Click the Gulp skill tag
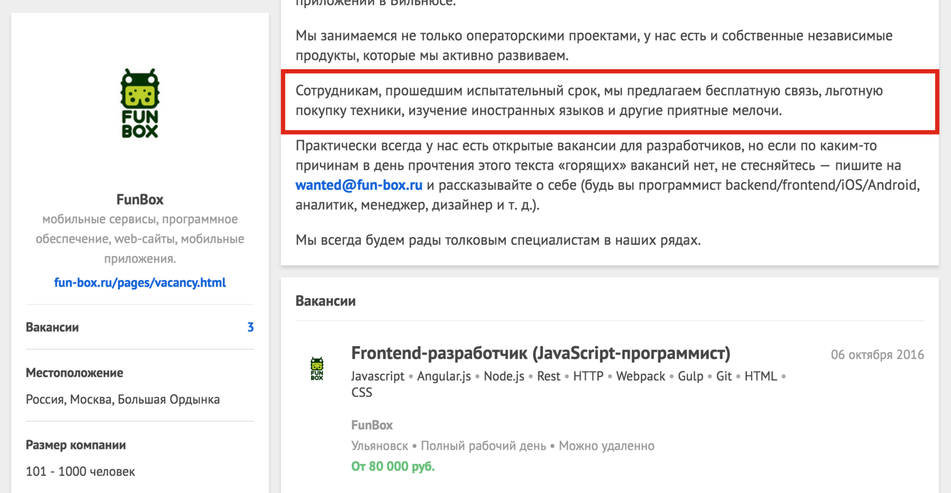This screenshot has height=493, width=951. click(x=690, y=376)
